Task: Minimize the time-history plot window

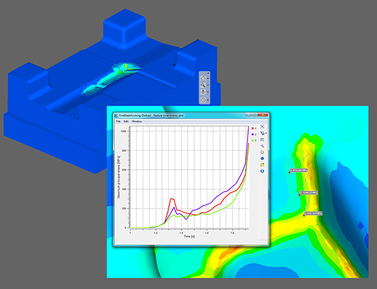Action: (x=249, y=115)
